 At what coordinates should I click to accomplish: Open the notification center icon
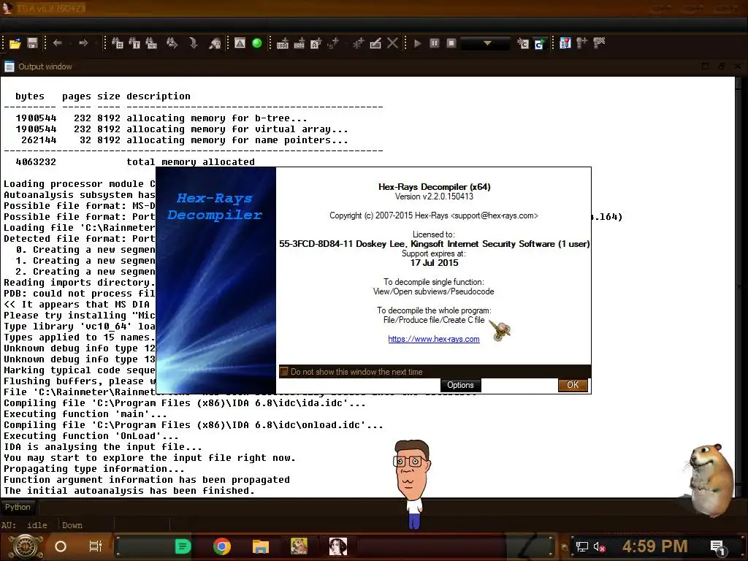[x=717, y=546]
